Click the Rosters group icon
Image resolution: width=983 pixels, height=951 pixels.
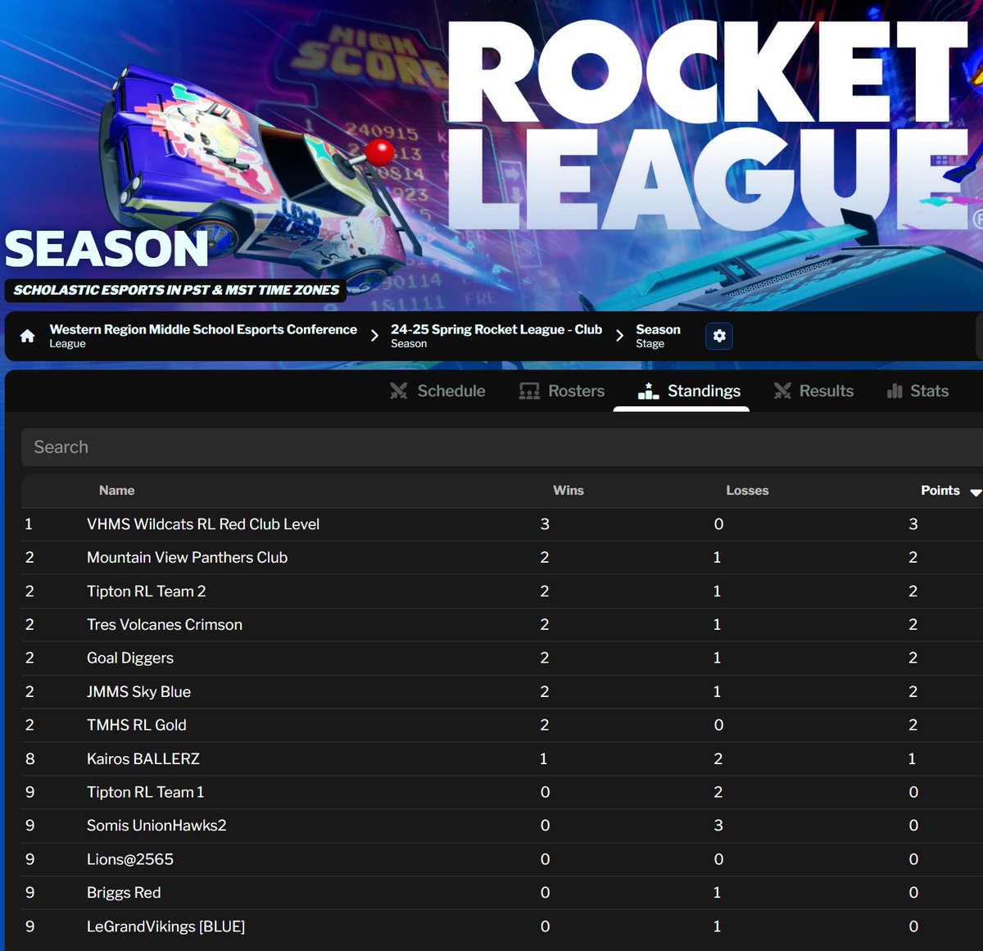pos(529,392)
